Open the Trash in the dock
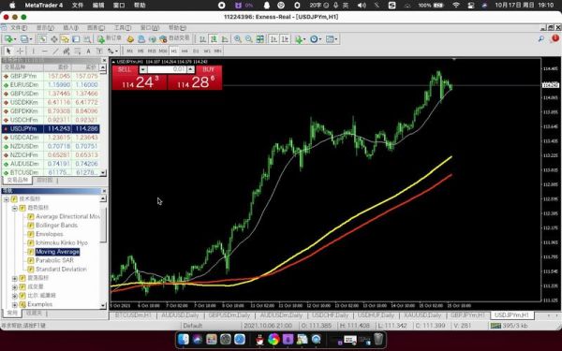The image size is (562, 351). click(378, 339)
